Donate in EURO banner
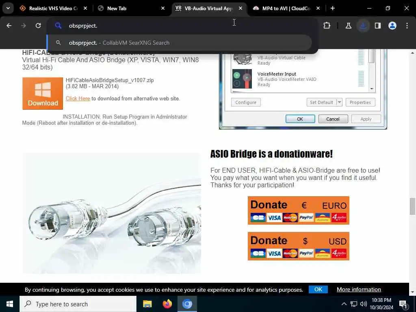The height and width of the screenshot is (312, 416). 299,210
